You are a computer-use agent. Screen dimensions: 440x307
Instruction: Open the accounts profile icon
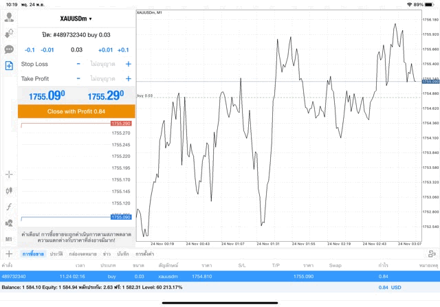(9, 17)
